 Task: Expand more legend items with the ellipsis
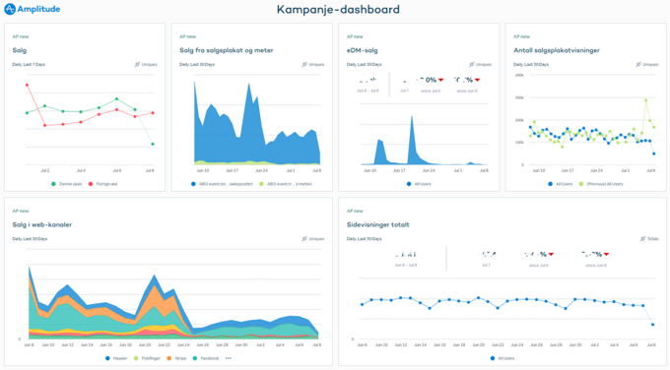tap(229, 358)
